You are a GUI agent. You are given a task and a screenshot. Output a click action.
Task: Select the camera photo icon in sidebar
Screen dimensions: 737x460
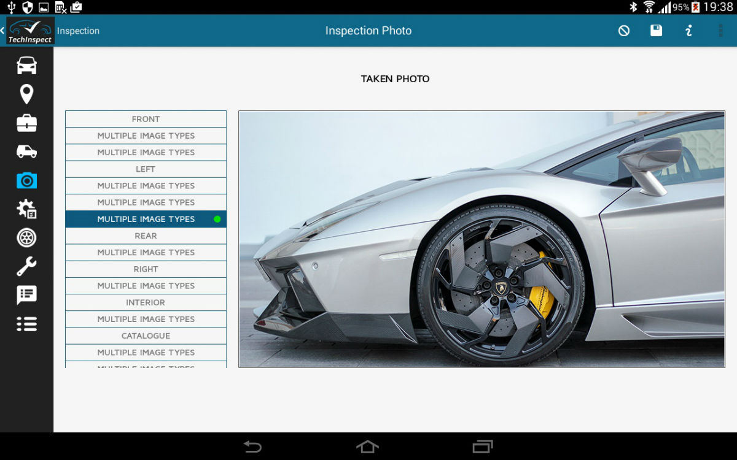[26, 180]
